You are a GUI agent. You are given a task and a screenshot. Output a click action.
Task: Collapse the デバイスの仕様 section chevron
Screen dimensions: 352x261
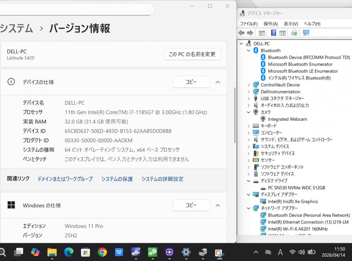click(x=218, y=82)
